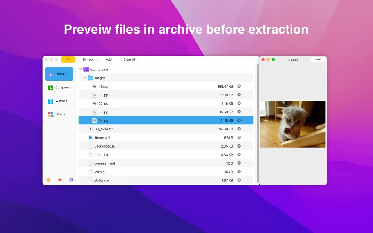Click the 04.jpg preview window title
The height and width of the screenshot is (233, 373).
click(293, 60)
